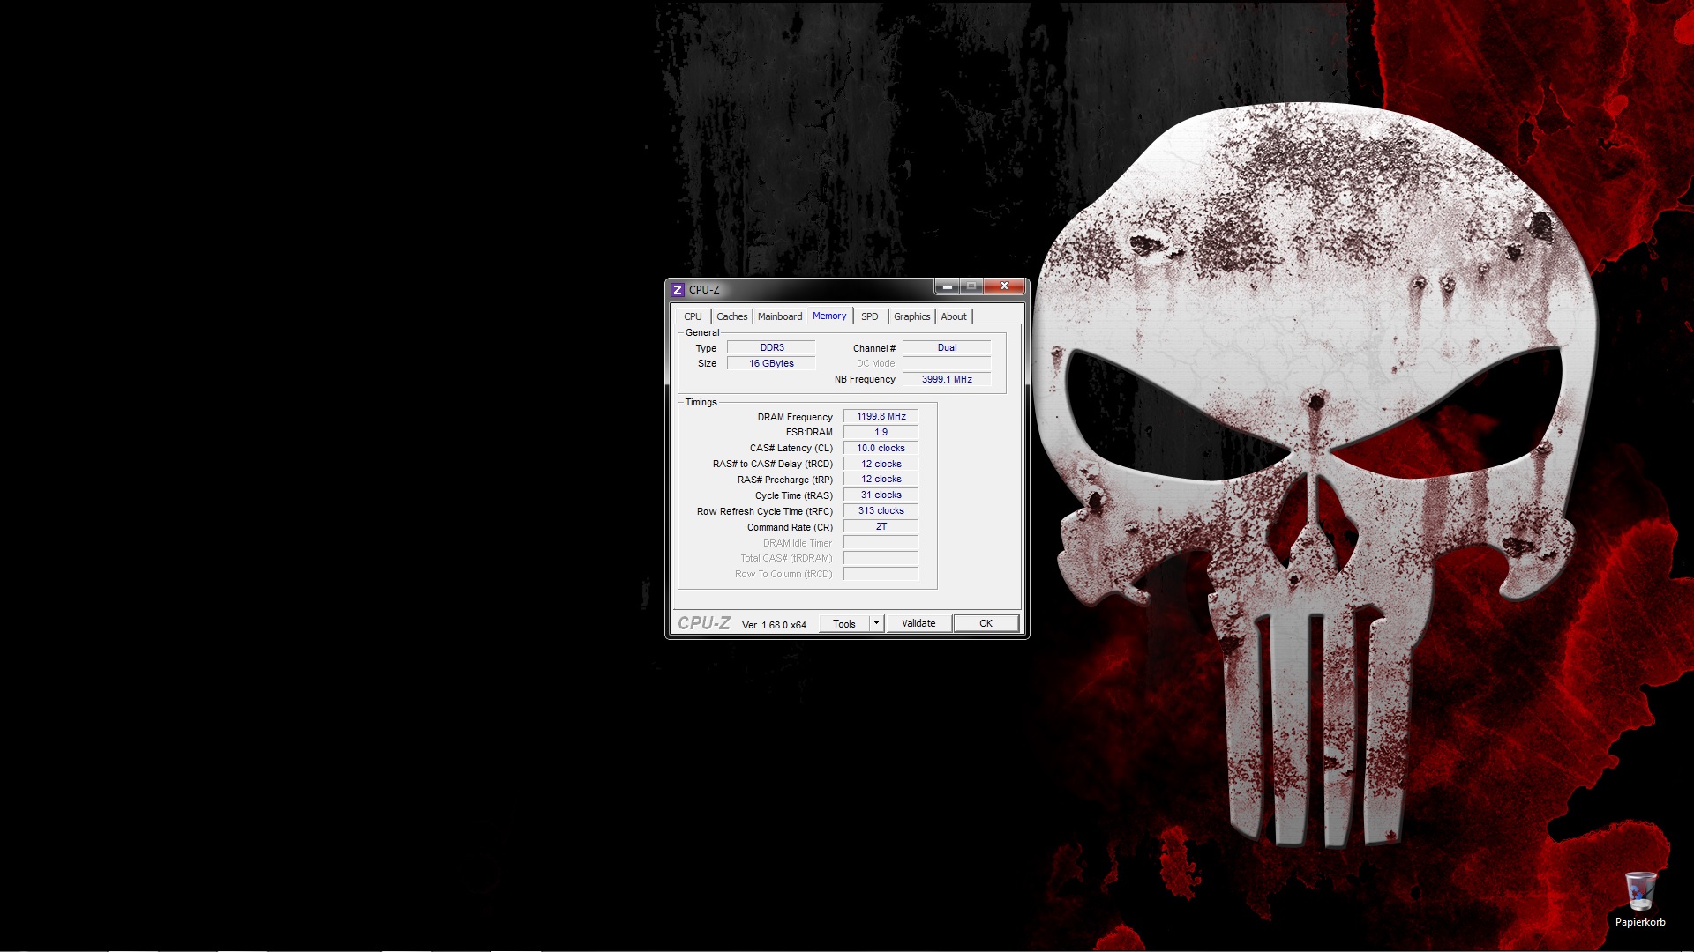Viewport: 1694px width, 952px height.
Task: Click the Memory tab
Action: coord(829,316)
